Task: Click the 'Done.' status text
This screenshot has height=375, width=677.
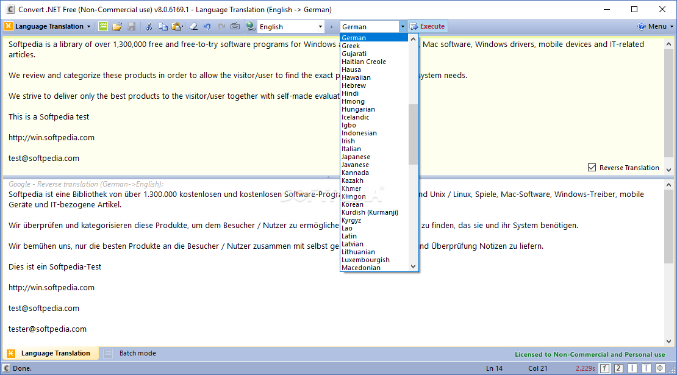Action: pos(22,368)
